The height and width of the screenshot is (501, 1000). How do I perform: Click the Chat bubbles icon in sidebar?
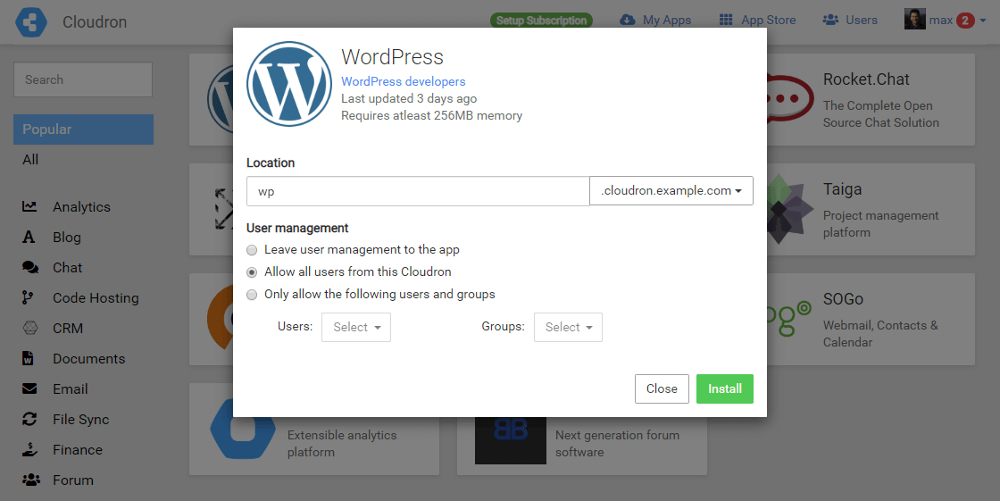[x=30, y=268]
